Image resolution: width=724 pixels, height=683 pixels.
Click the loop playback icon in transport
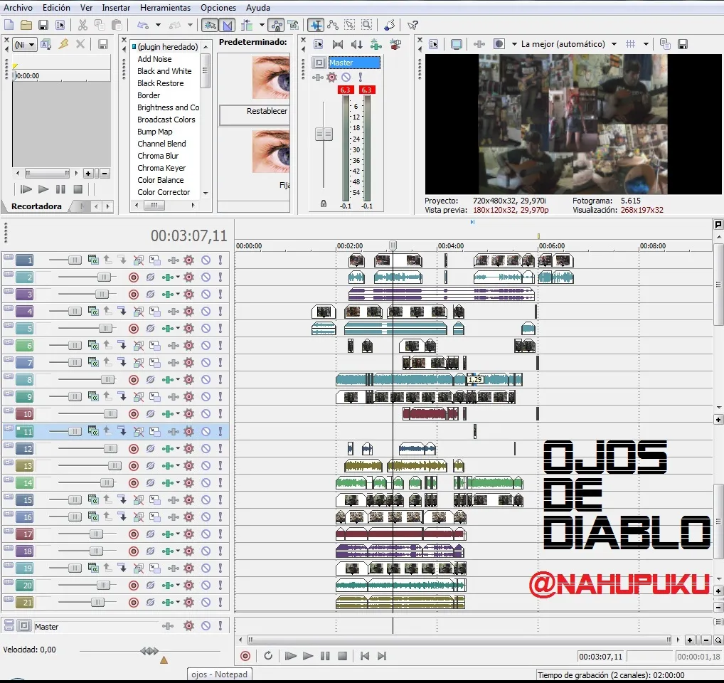268,656
